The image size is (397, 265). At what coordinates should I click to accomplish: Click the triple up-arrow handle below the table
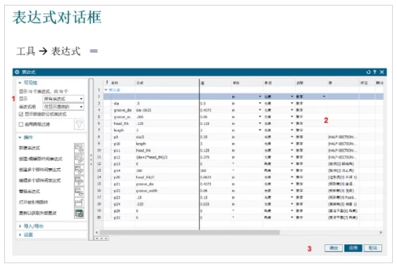(102, 239)
